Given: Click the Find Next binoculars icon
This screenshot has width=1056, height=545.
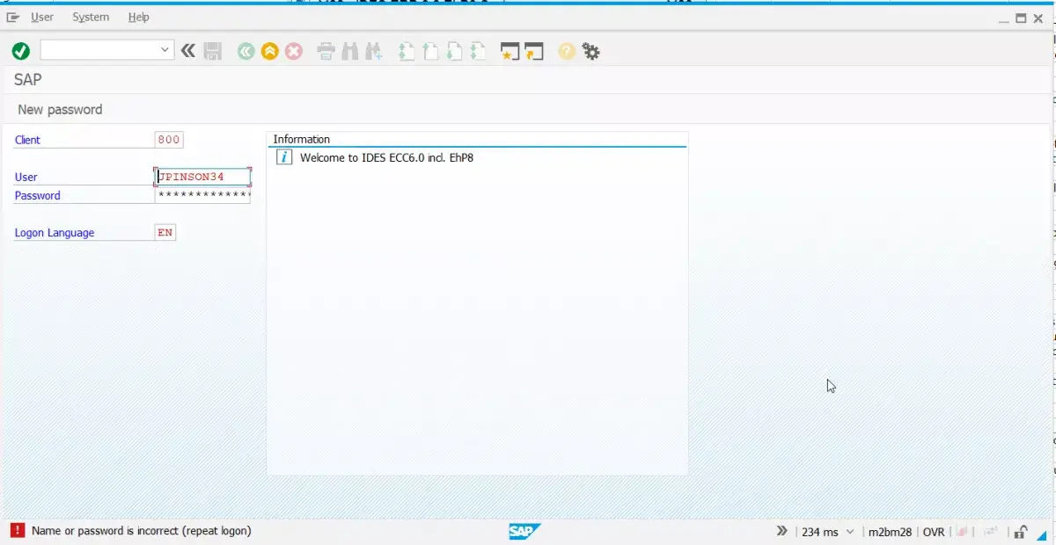Looking at the screenshot, I should point(374,51).
